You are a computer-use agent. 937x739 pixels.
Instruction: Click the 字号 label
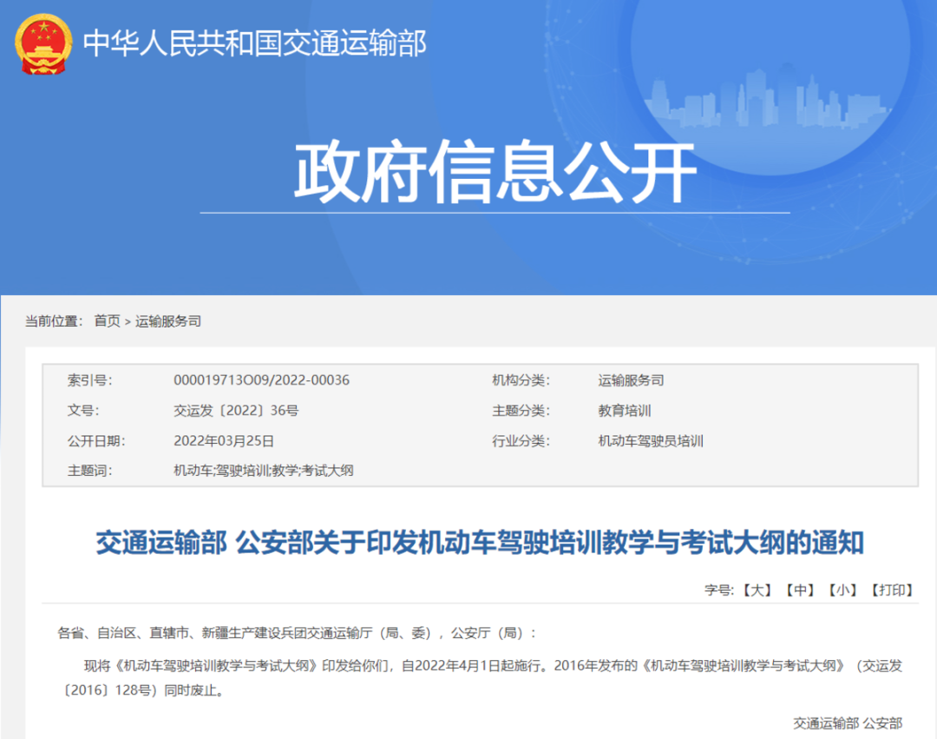point(719,591)
